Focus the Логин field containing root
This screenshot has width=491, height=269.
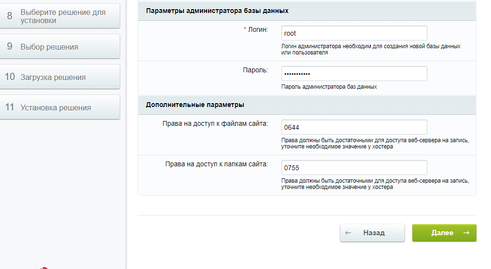[x=354, y=33]
